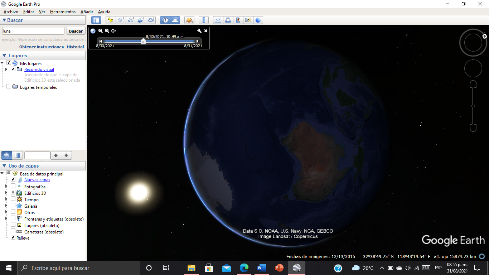Collapse the Mis lugares tree node
This screenshot has height=275, width=489.
(x=2, y=63)
